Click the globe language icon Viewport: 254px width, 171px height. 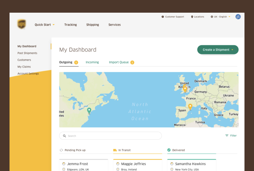click(x=212, y=17)
